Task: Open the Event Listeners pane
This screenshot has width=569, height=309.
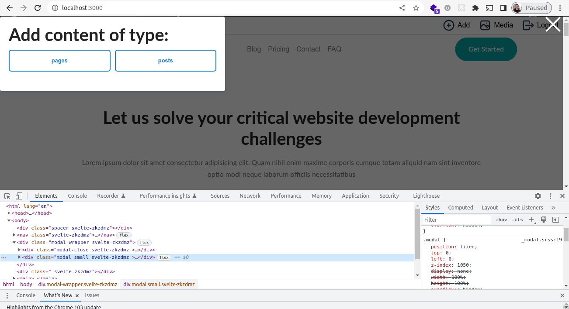Action: (525, 208)
